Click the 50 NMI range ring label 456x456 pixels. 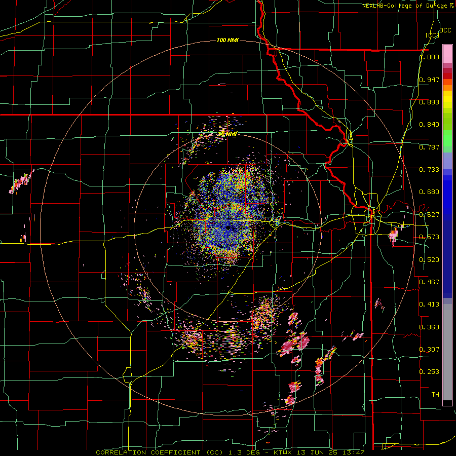point(227,134)
